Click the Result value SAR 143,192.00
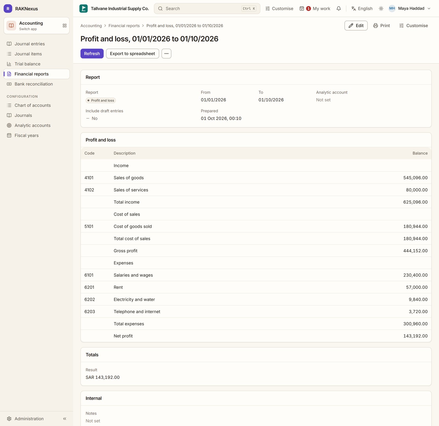 (x=103, y=377)
